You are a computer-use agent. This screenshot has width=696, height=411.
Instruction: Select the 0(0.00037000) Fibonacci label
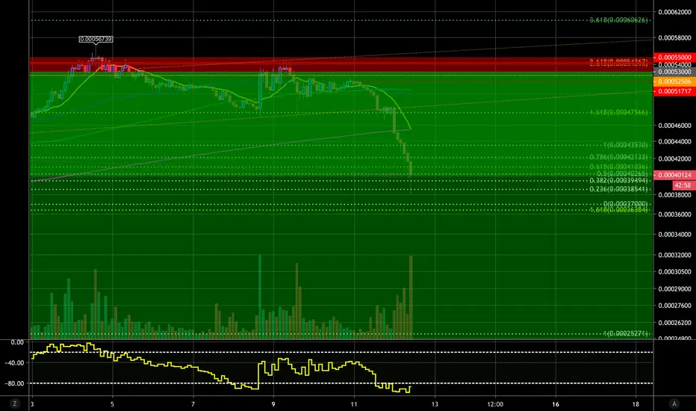625,204
